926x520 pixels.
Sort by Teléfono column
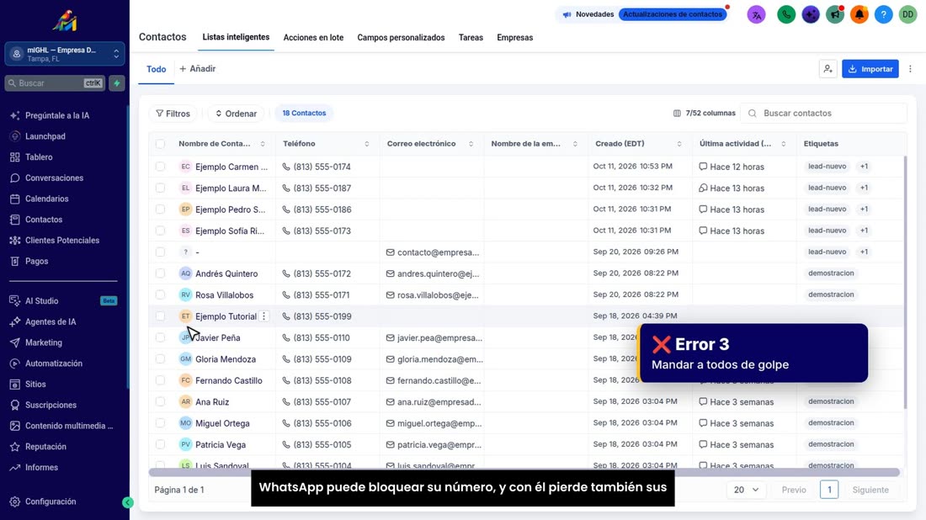coord(367,144)
